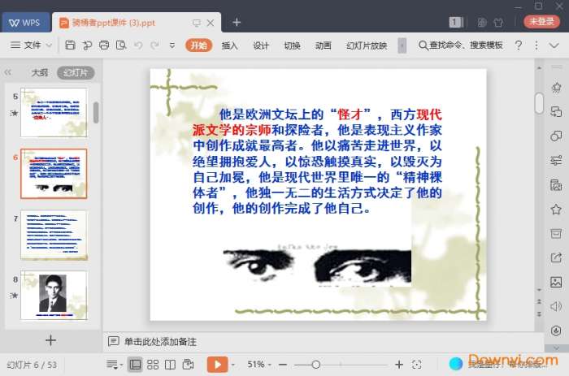Click the notes area 单击此处添加备注
The width and height of the screenshot is (569, 376).
pyautogui.click(x=160, y=342)
